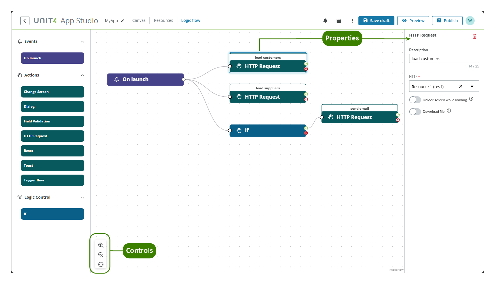Clear the selected Resource 1 with the X
495x284 pixels.
pyautogui.click(x=461, y=86)
